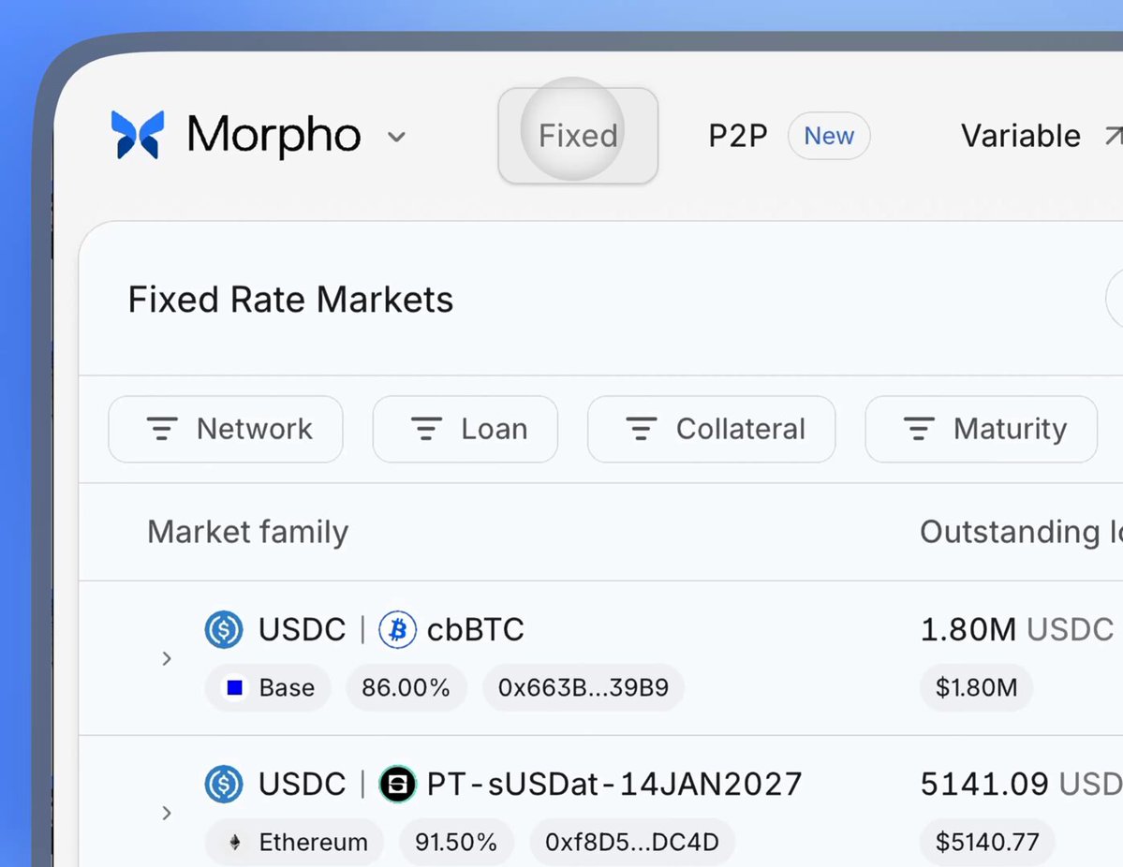Click the Outstanding column header

coord(1021,532)
